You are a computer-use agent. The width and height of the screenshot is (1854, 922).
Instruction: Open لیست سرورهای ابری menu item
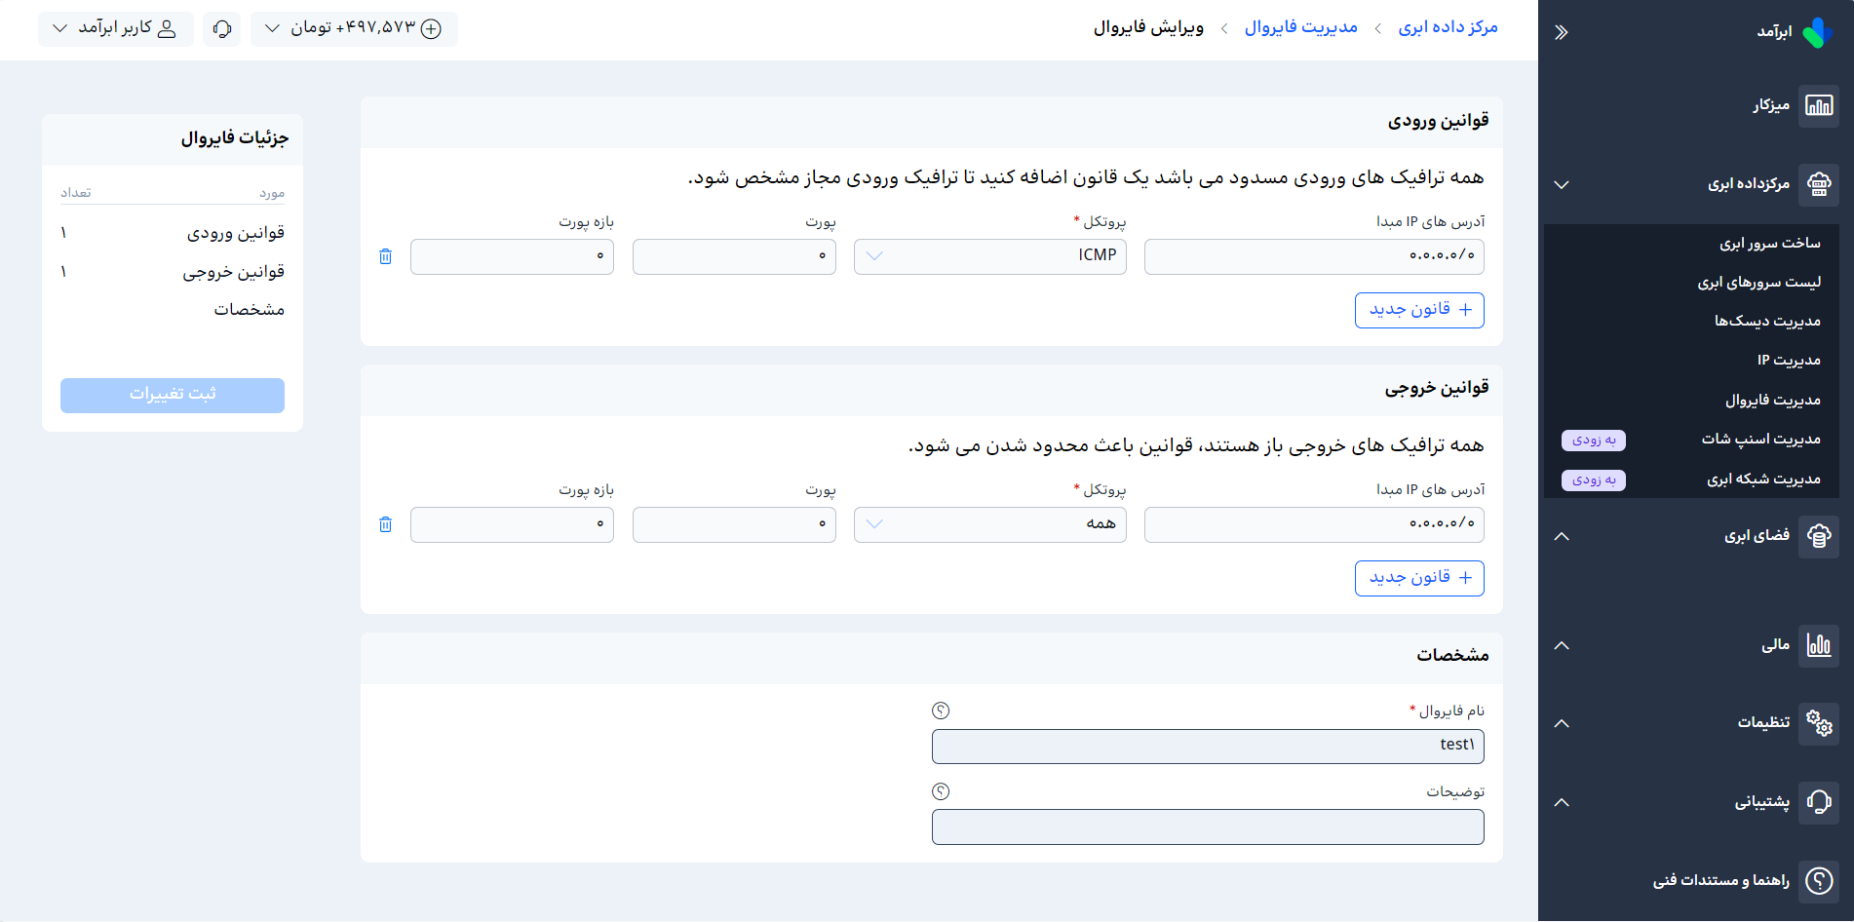click(1758, 282)
